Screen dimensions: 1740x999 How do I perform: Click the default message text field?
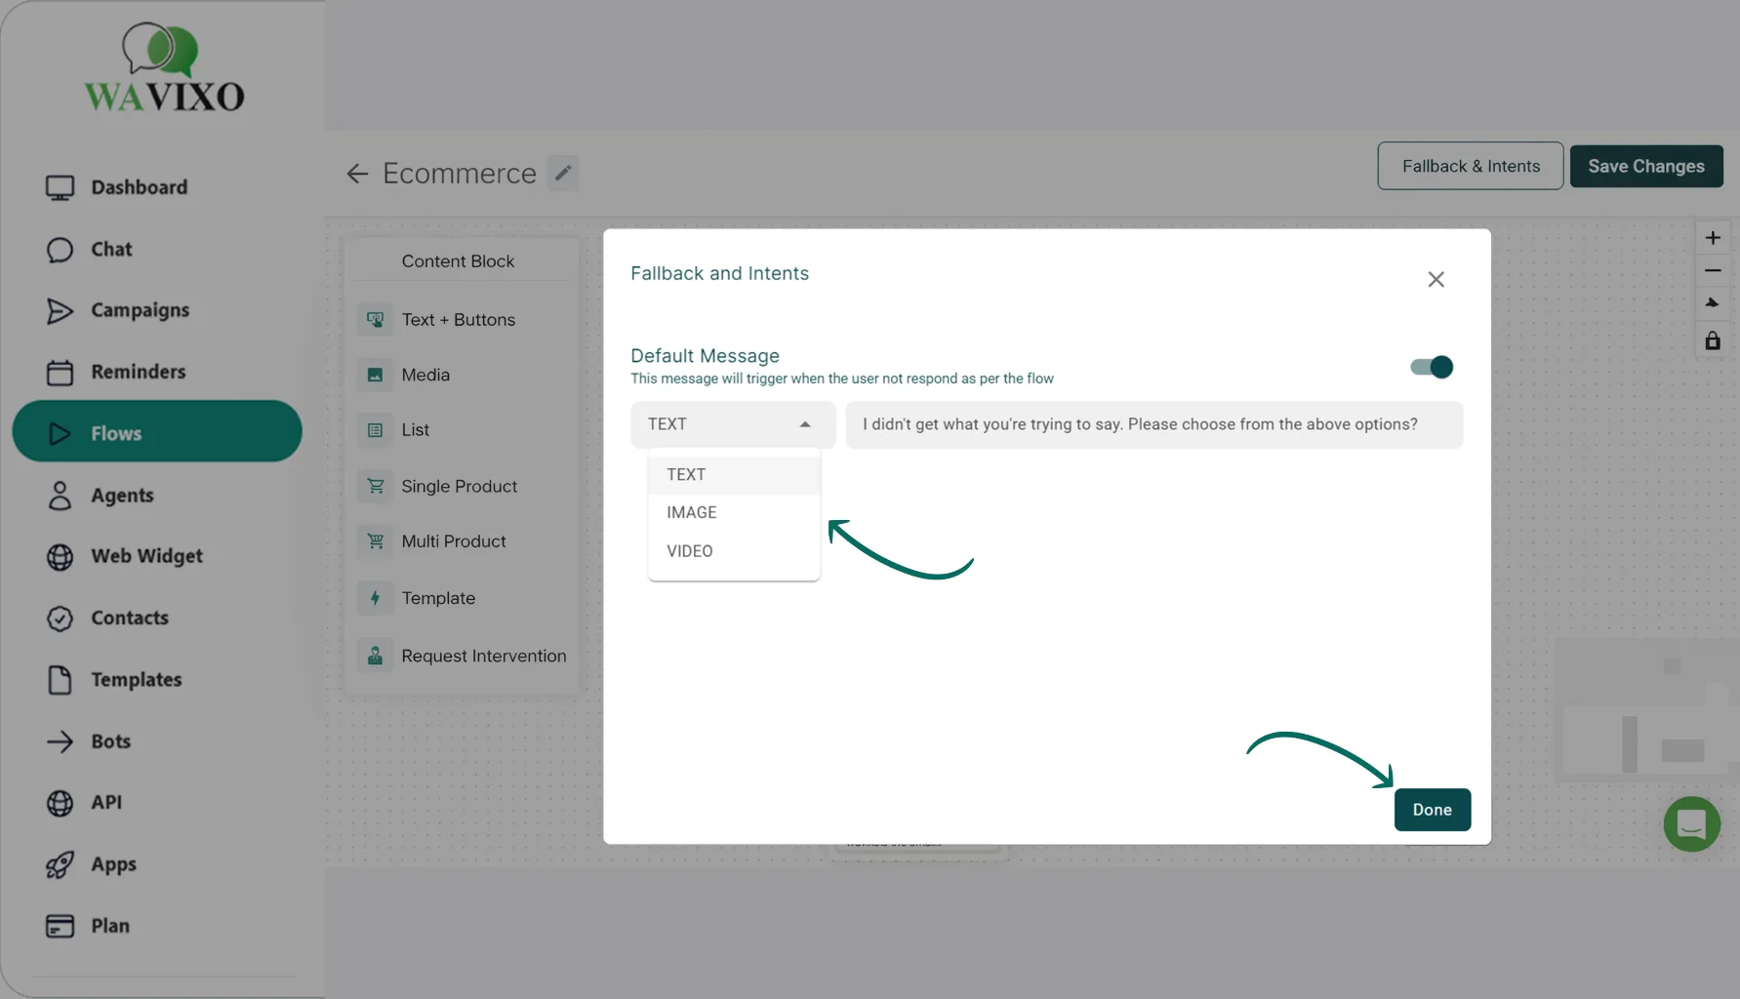pos(1153,424)
